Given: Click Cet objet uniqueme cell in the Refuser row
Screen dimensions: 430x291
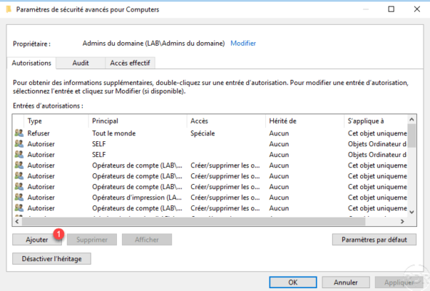Looking at the screenshot, I should (x=378, y=133).
